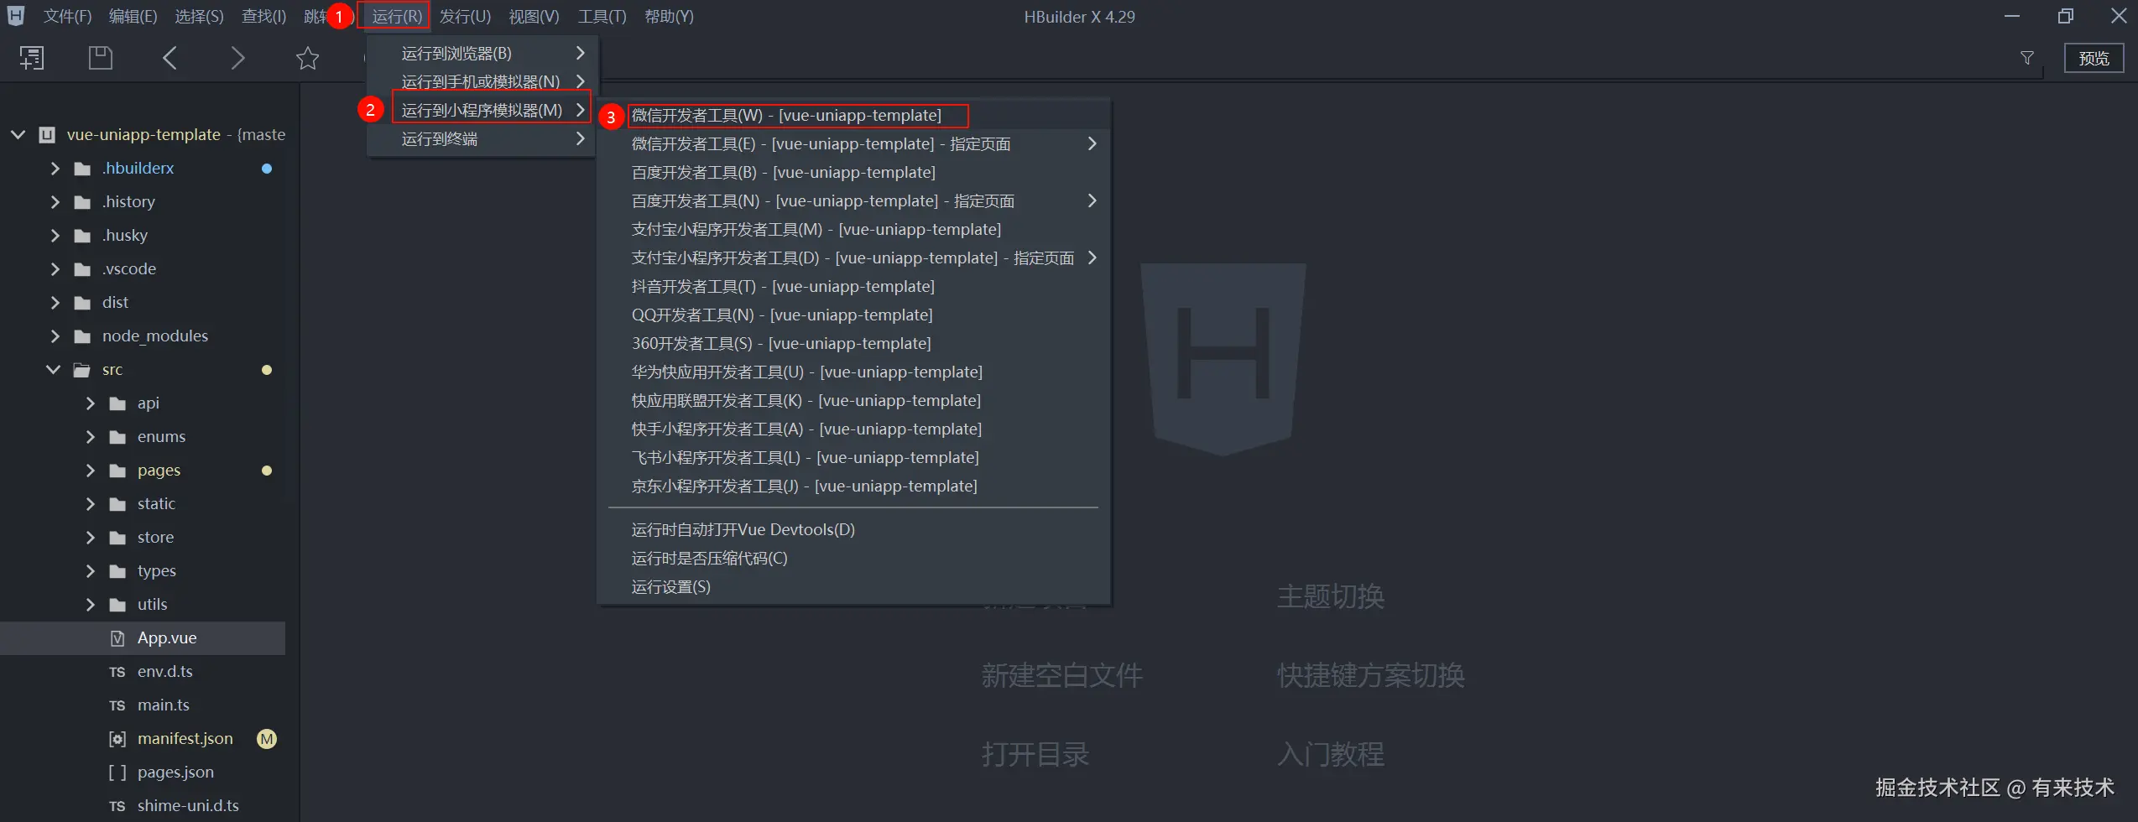Click the 打开目录 link
Image resolution: width=2138 pixels, height=822 pixels.
(x=1035, y=754)
